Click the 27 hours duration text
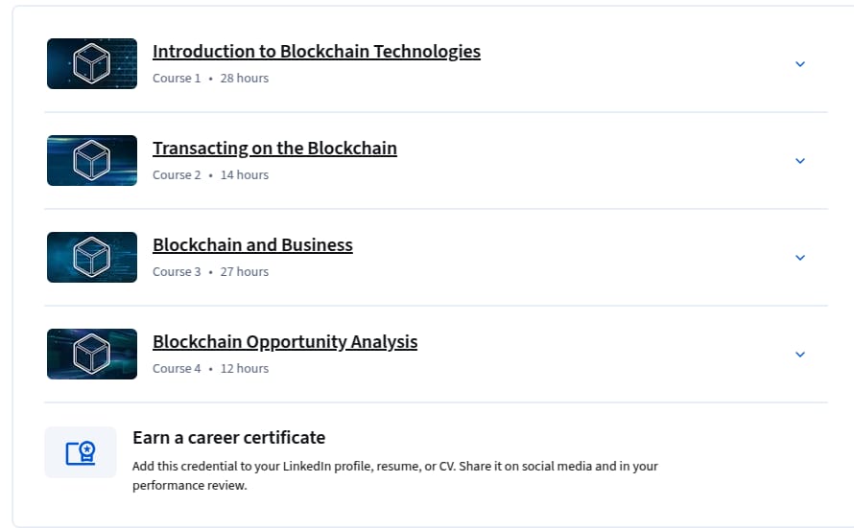This screenshot has width=854, height=528. click(245, 272)
